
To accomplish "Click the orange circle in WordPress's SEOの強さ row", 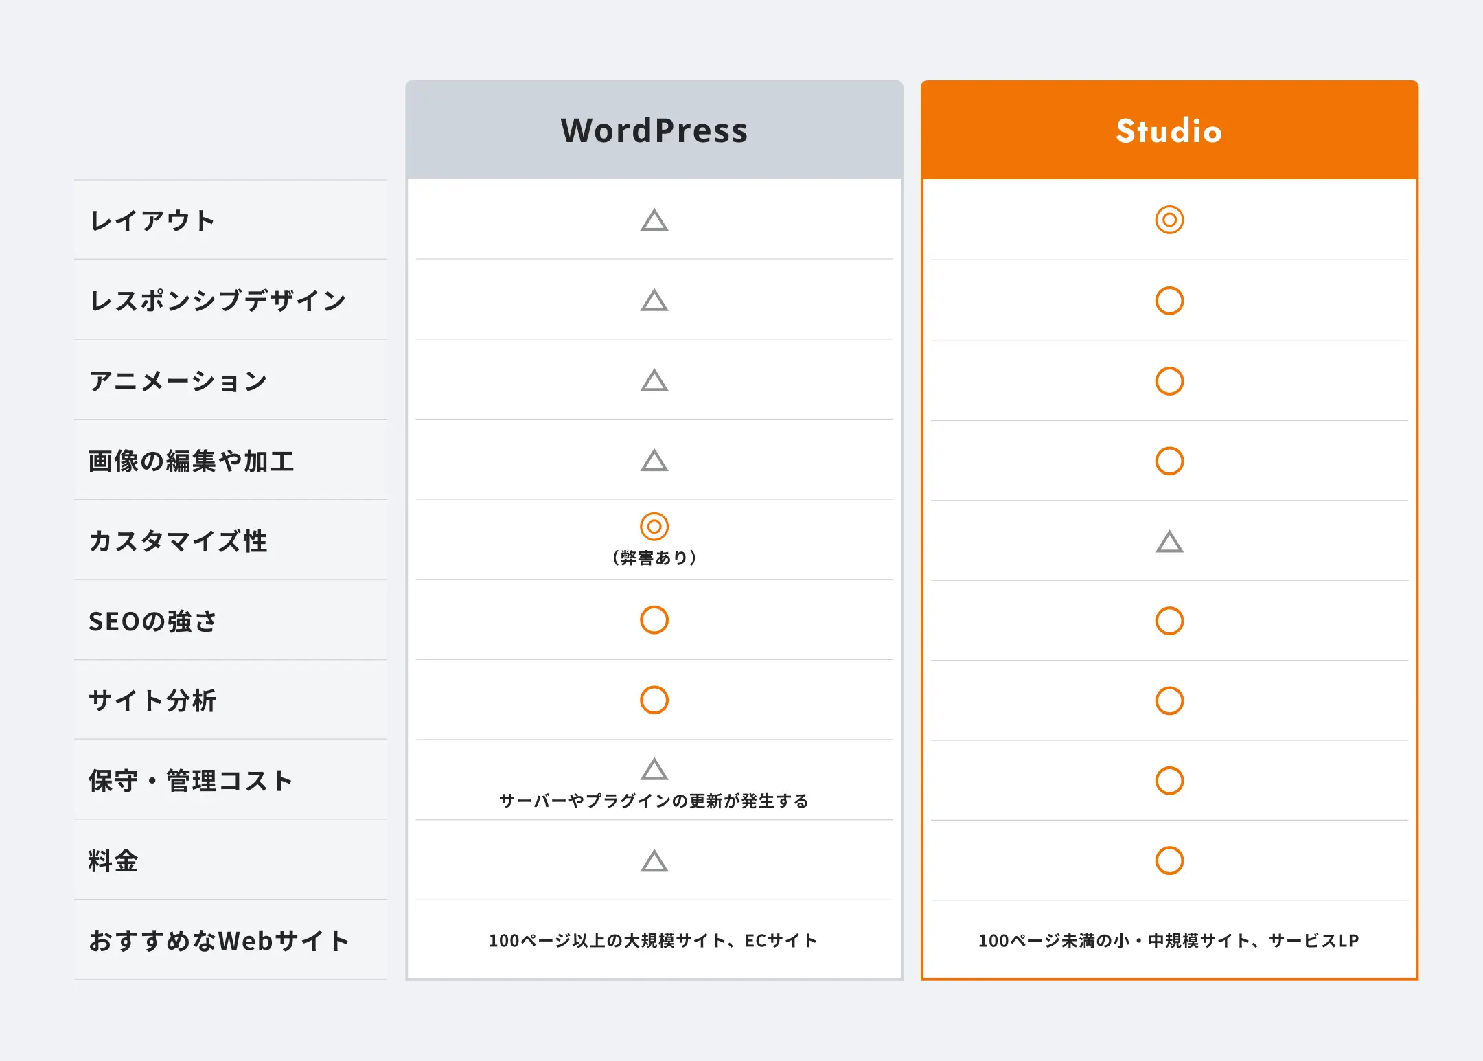I will click(x=654, y=620).
